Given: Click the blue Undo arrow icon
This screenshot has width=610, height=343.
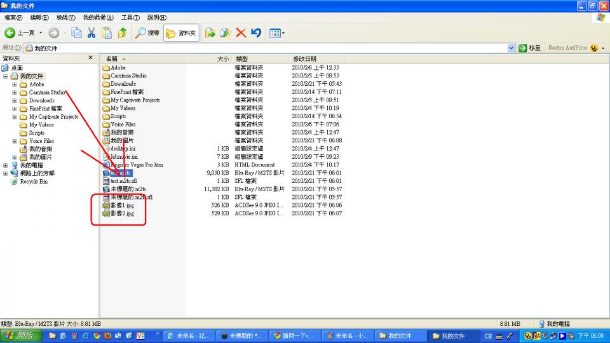Looking at the screenshot, I should (256, 33).
